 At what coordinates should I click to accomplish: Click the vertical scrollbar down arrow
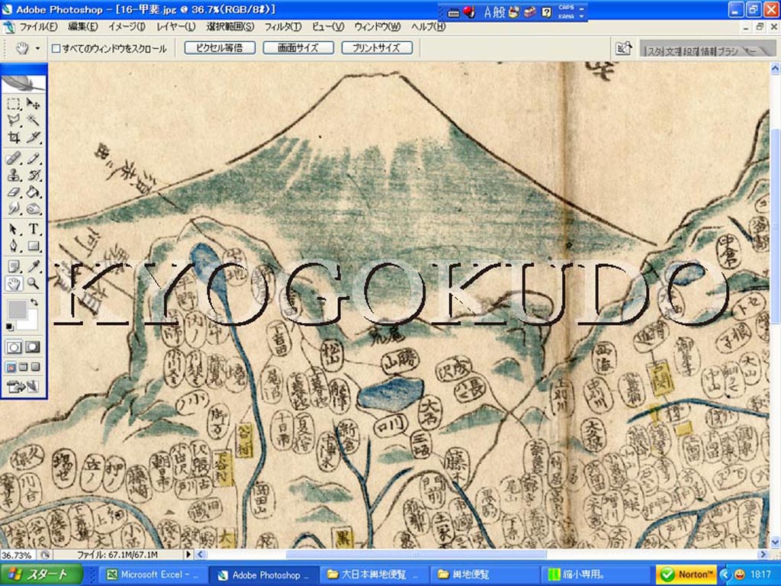[x=775, y=542]
